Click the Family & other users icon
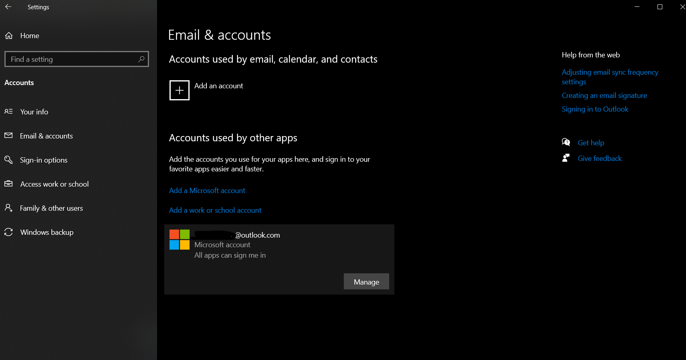 [8, 208]
